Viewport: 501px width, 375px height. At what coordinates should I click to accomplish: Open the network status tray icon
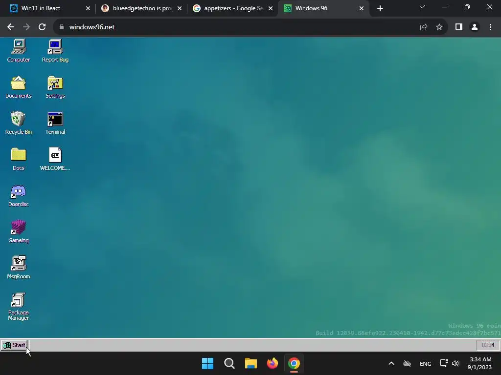click(444, 363)
